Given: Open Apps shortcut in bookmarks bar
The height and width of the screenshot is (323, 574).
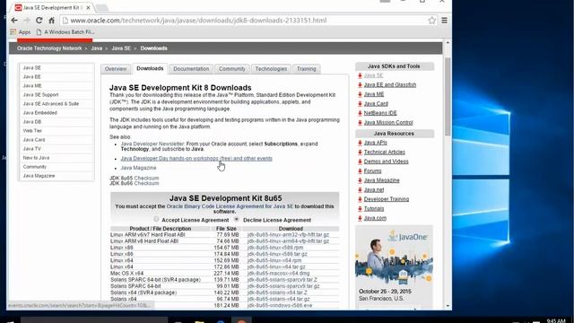Looking at the screenshot, I should [x=20, y=32].
